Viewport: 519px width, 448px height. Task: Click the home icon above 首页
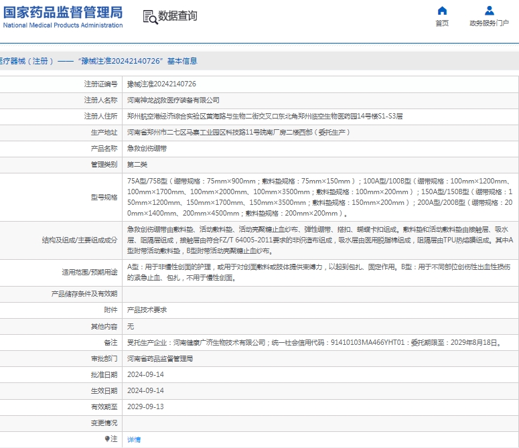pos(442,11)
